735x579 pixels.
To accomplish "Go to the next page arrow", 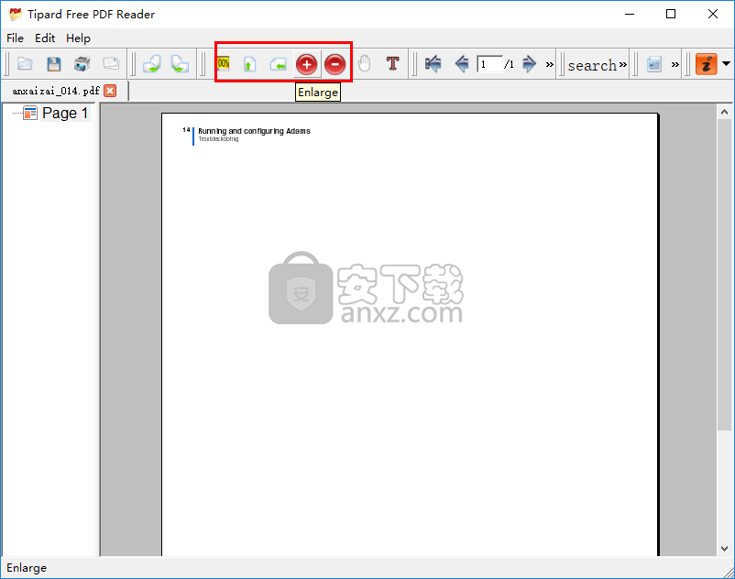I will coord(529,64).
